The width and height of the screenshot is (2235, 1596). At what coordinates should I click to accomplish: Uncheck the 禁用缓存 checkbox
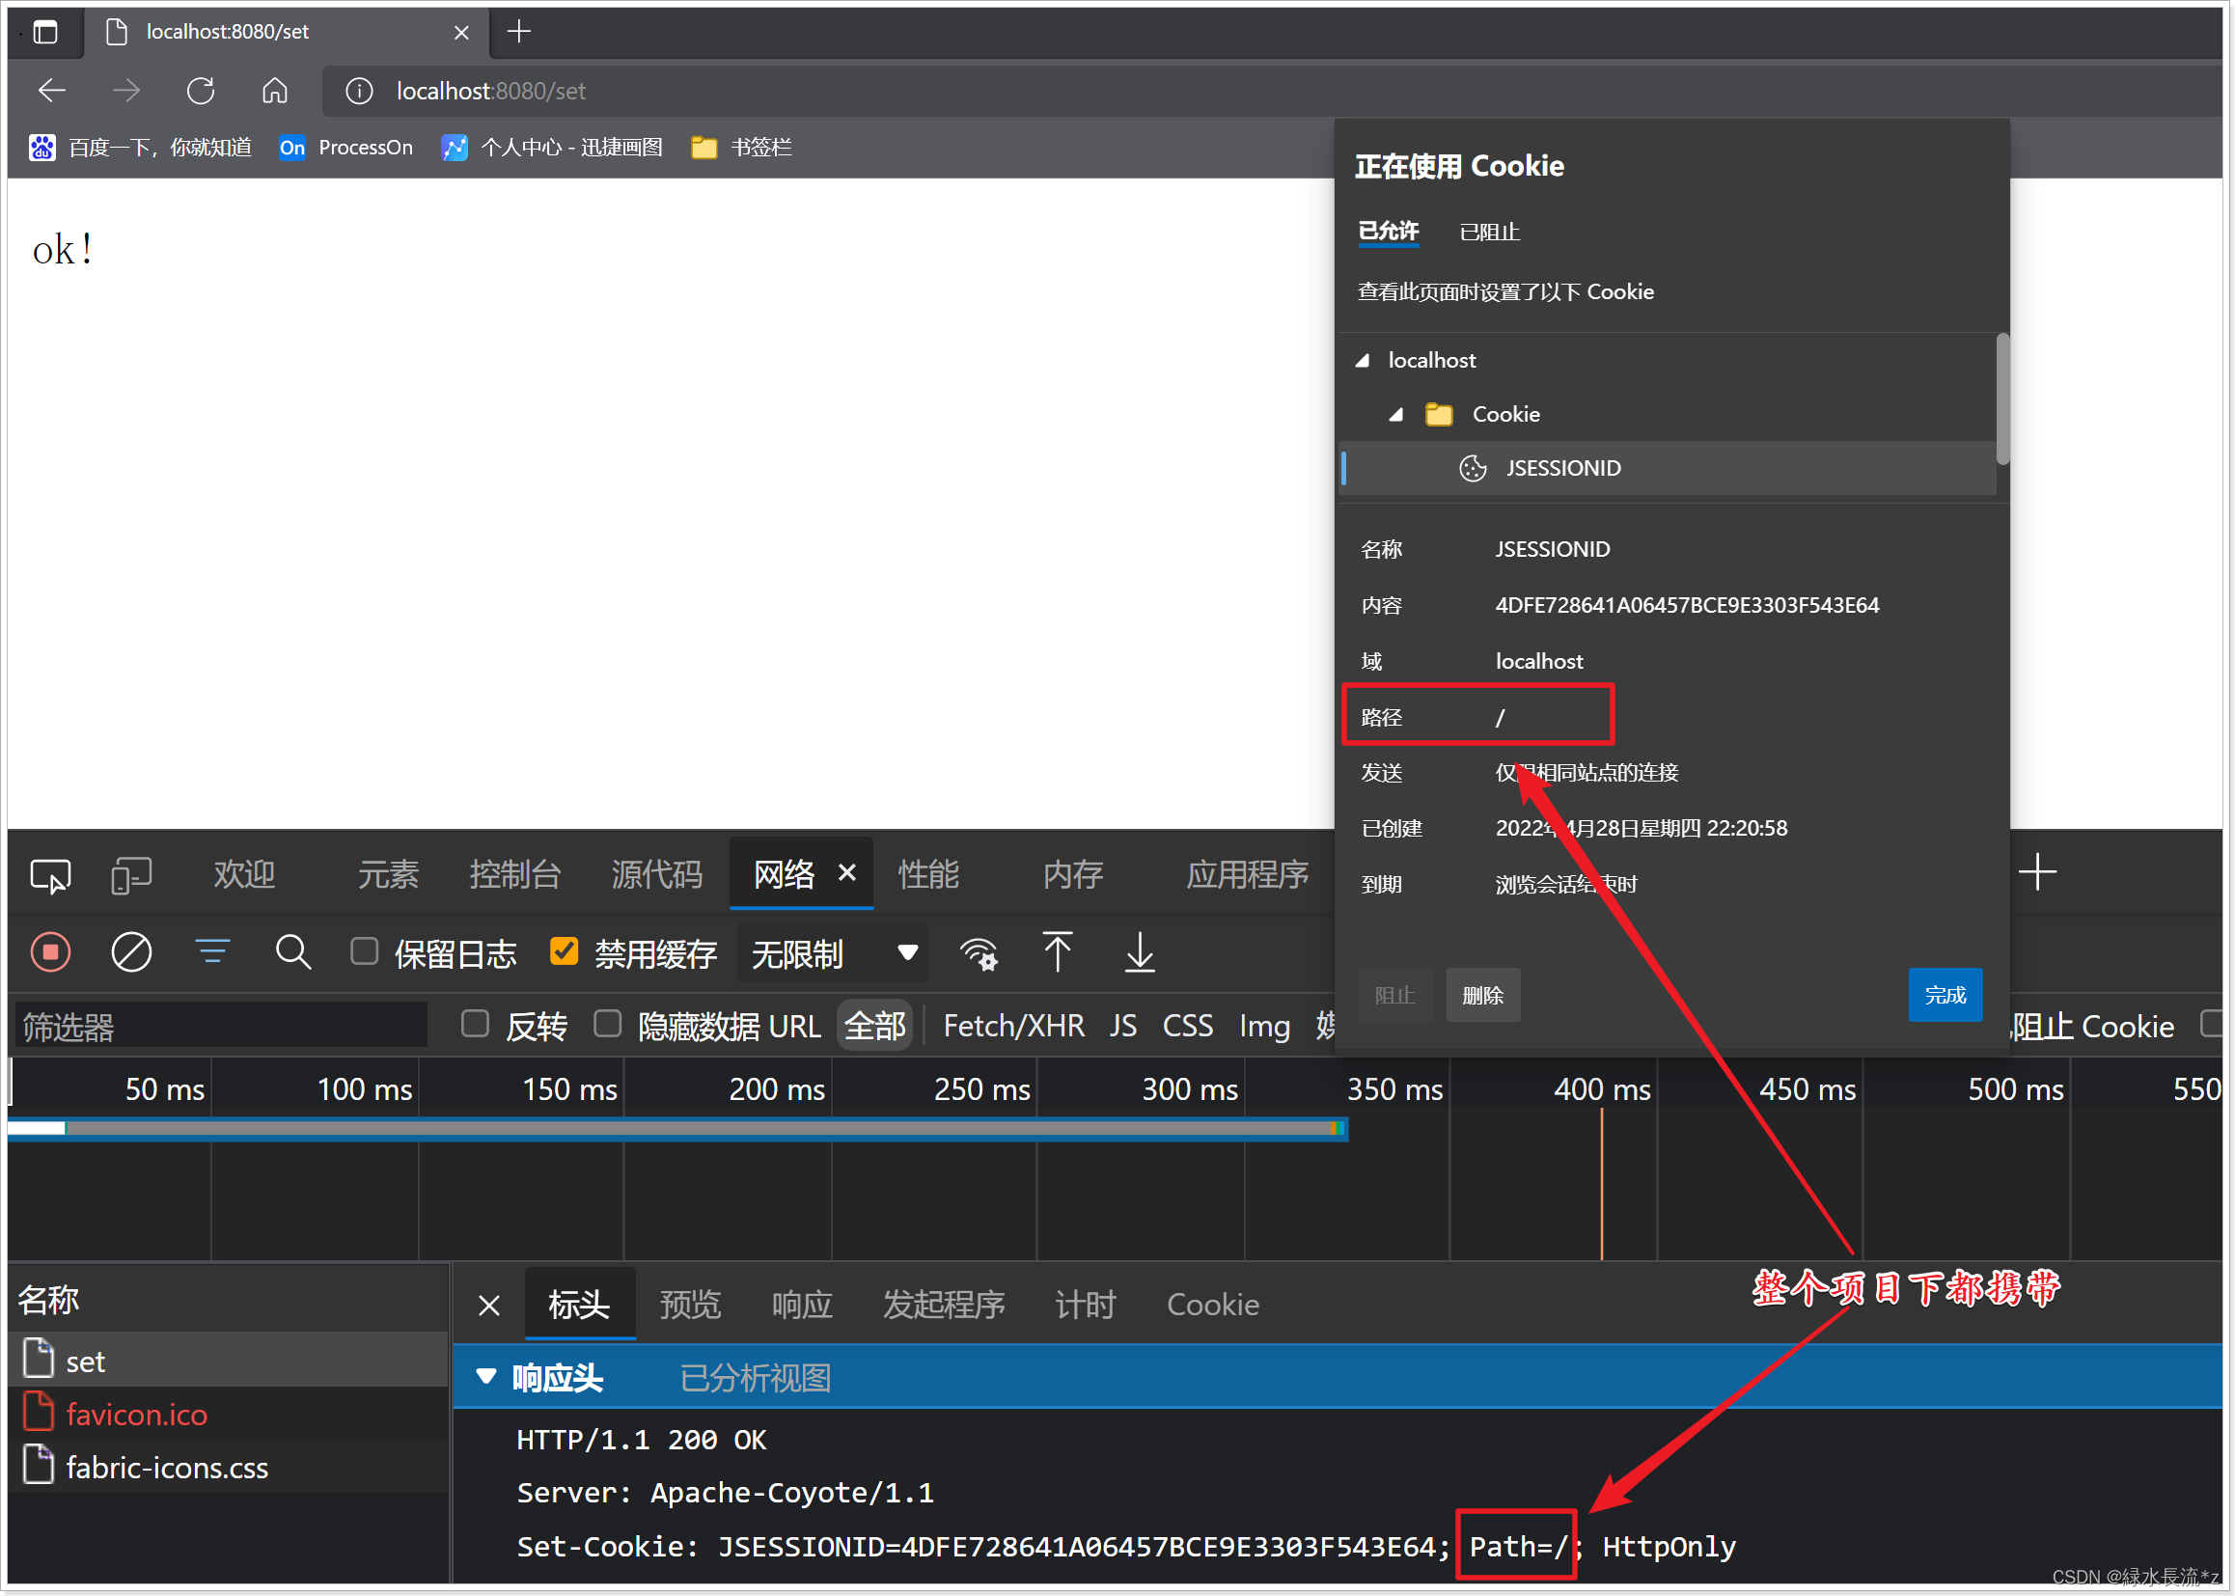tap(565, 951)
